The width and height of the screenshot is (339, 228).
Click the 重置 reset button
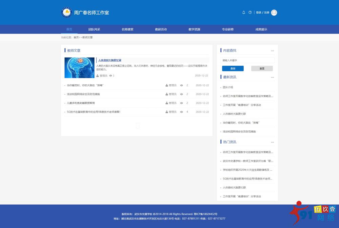(x=262, y=68)
